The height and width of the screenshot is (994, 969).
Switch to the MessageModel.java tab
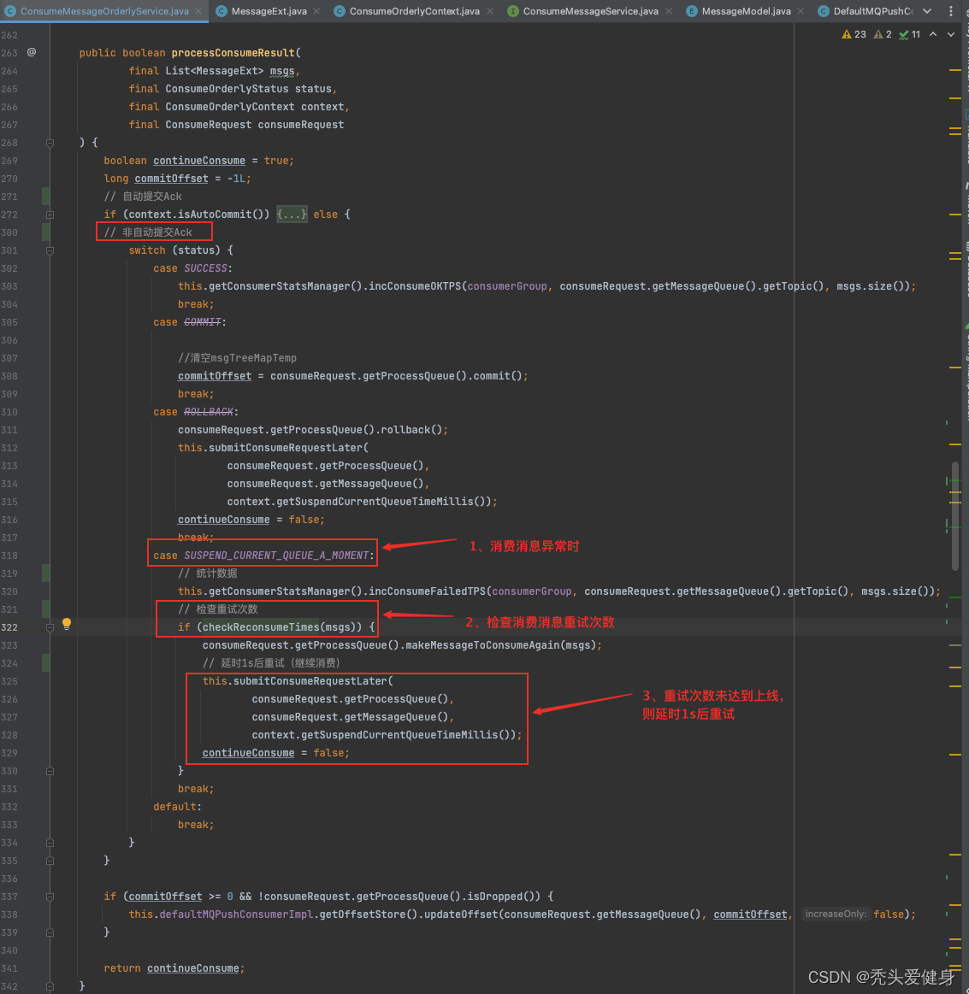pyautogui.click(x=746, y=11)
